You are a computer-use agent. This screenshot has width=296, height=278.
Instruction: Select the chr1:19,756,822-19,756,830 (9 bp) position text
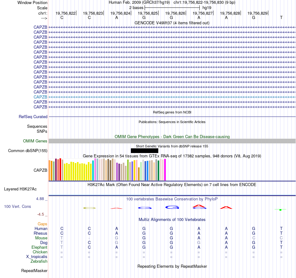pyautogui.click(x=204, y=2)
